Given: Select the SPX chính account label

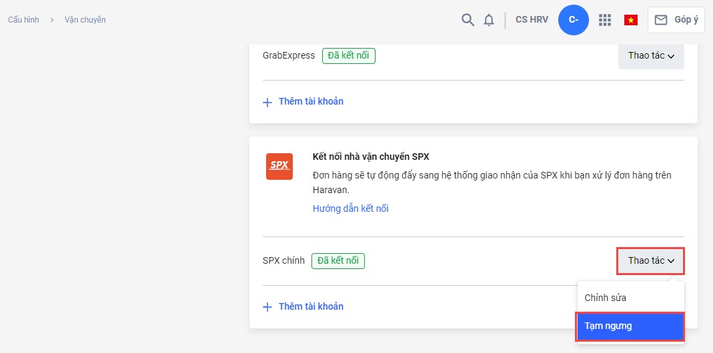Looking at the screenshot, I should 283,260.
